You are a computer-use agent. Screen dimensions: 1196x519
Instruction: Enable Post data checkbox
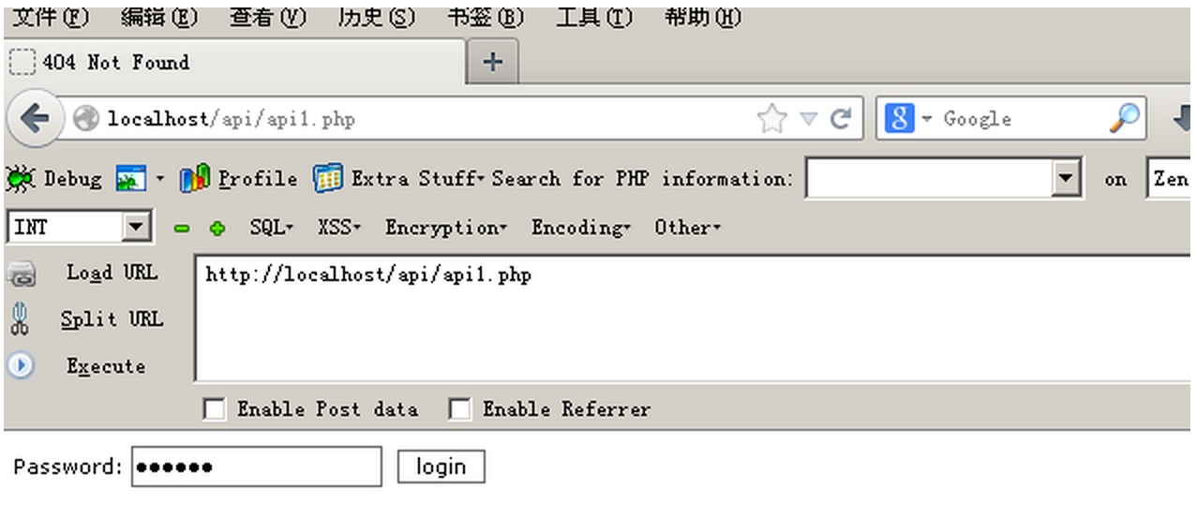(x=215, y=409)
